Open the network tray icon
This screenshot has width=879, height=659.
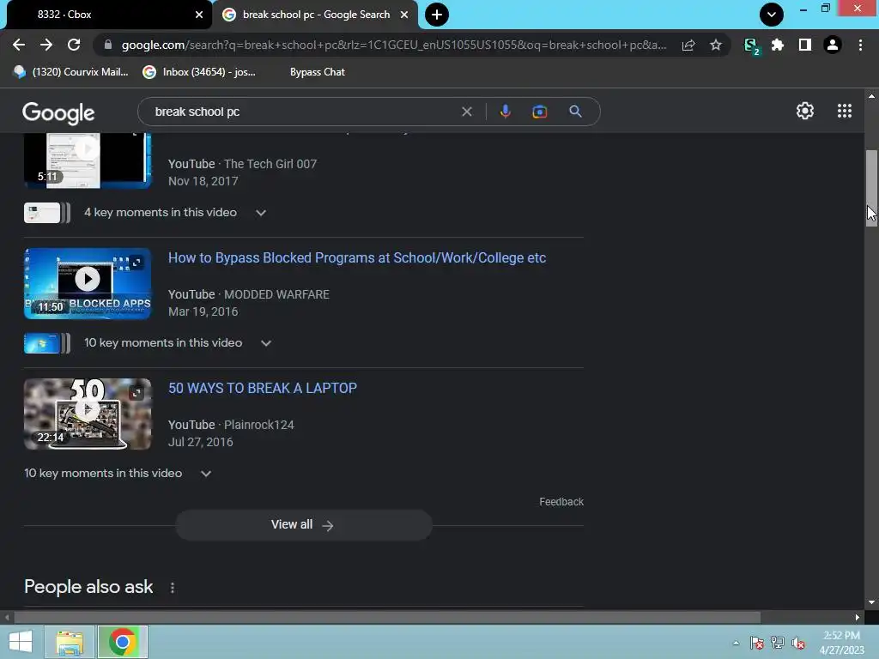(x=778, y=643)
